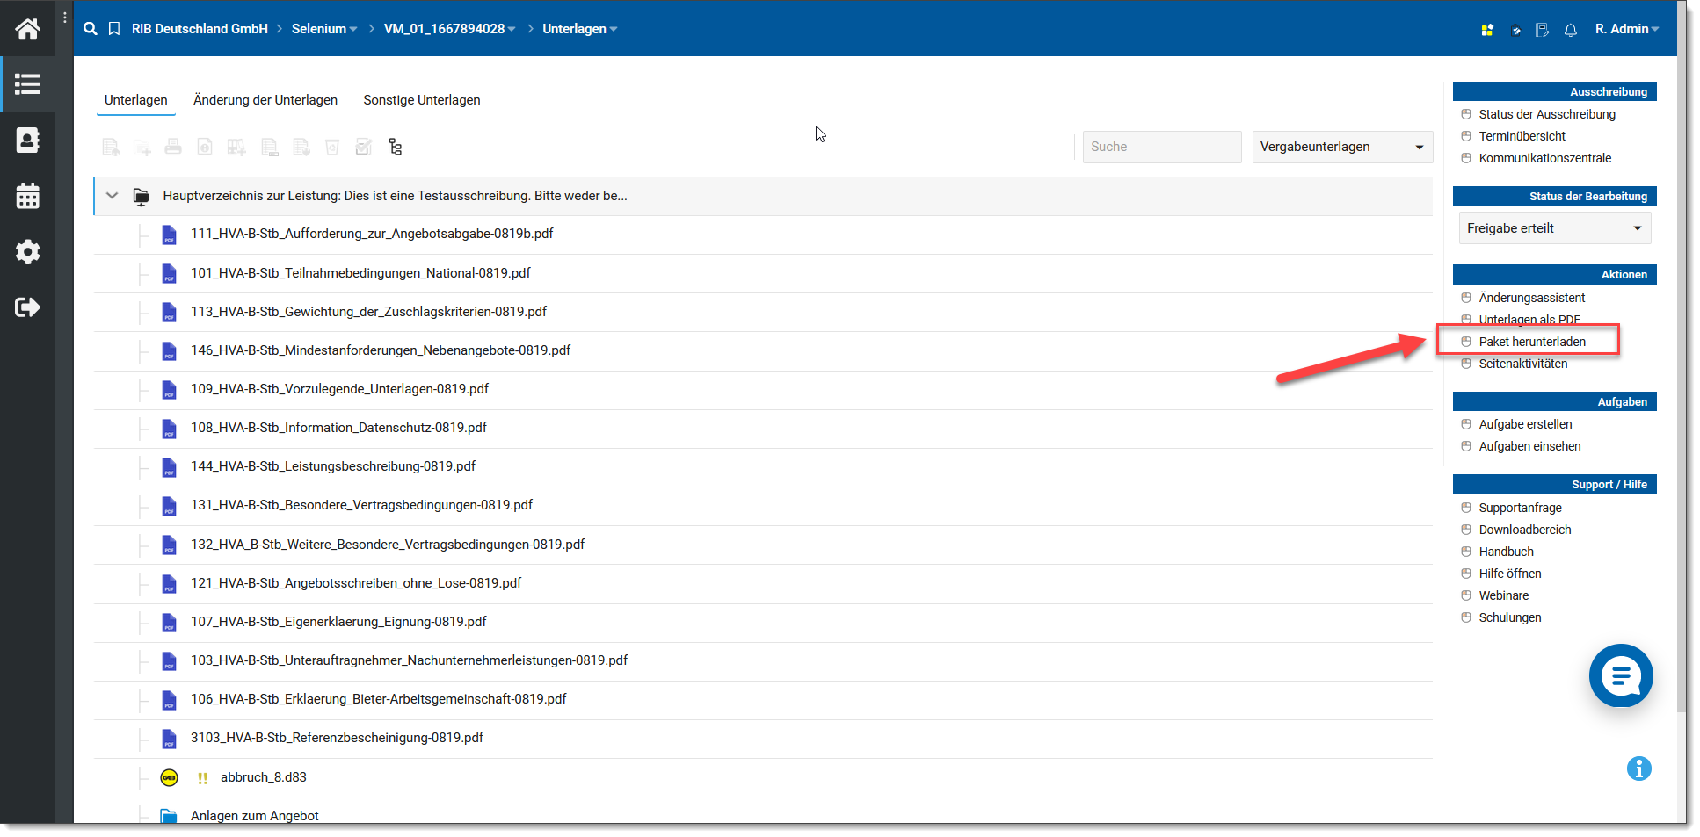Click the logout icon in sidebar
Viewport: 1700px width, 837px height.
[27, 307]
